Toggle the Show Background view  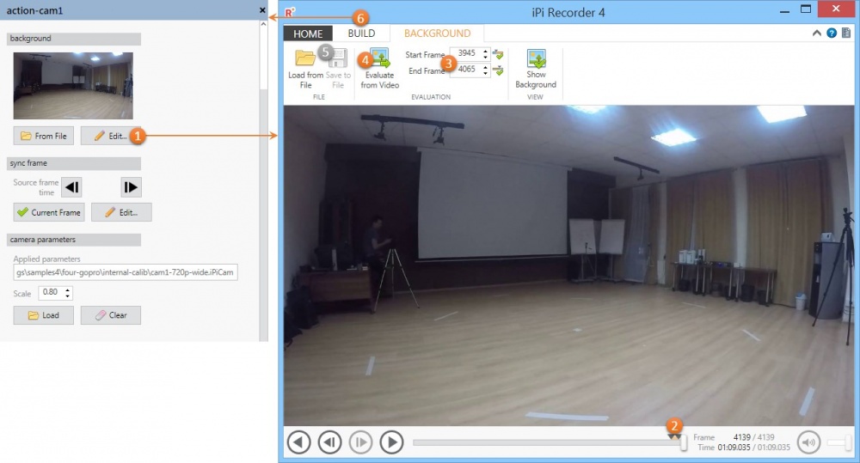pos(535,70)
